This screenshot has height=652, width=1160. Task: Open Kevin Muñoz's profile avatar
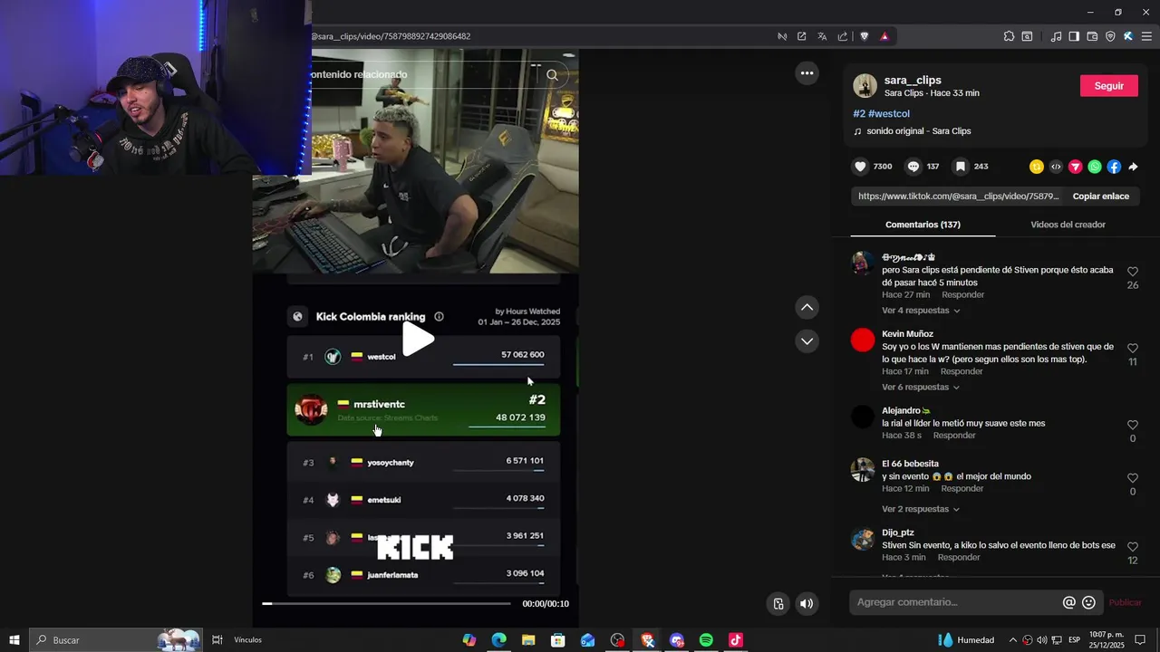863,340
